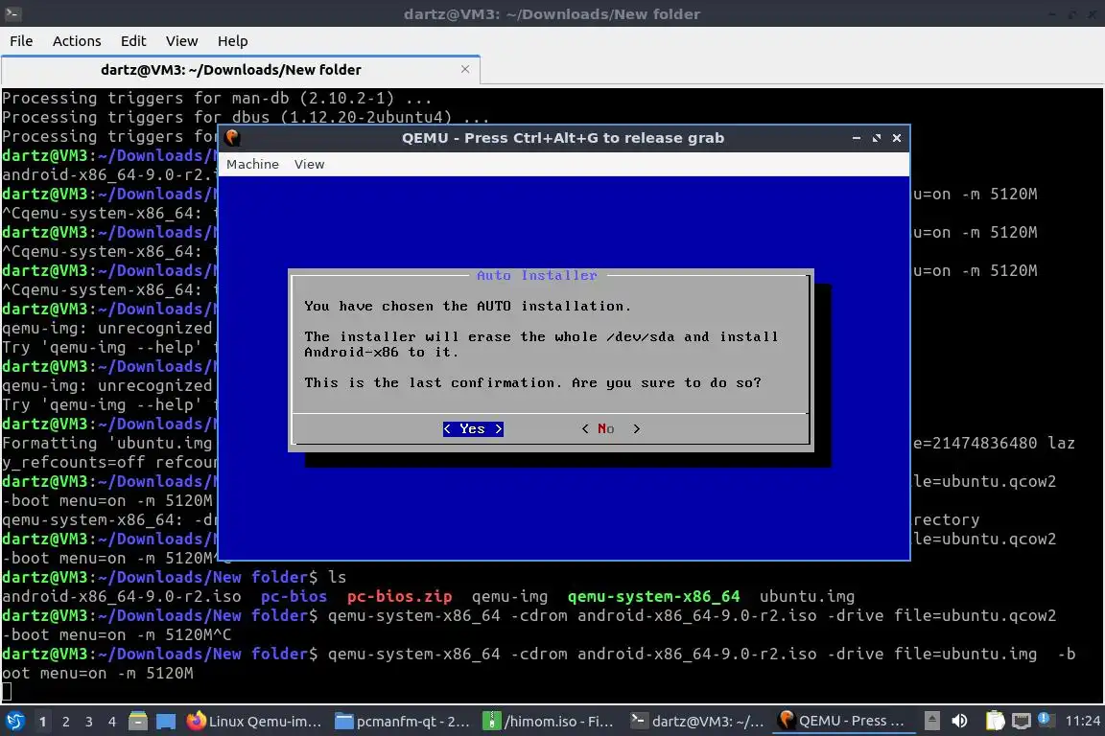Switch to QEMU - Press taskbar entry
Image resolution: width=1105 pixels, height=736 pixels.
(x=841, y=721)
